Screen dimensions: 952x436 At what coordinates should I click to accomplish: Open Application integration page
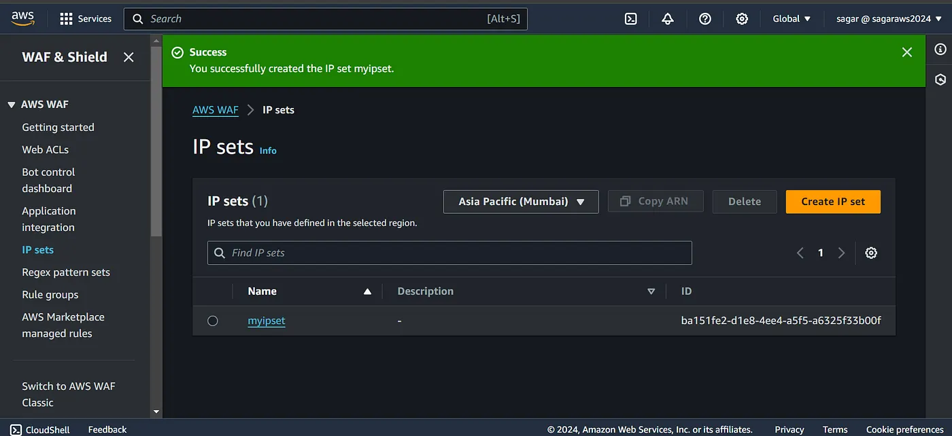click(x=49, y=219)
